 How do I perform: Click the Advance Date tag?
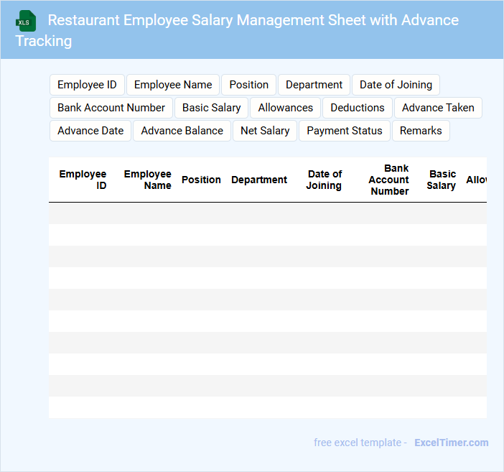[x=90, y=131]
